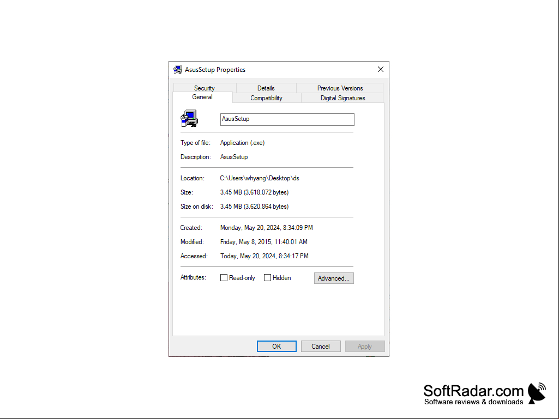The image size is (559, 419).
Task: Click the Description value AsusSetup
Action: [x=234, y=157]
